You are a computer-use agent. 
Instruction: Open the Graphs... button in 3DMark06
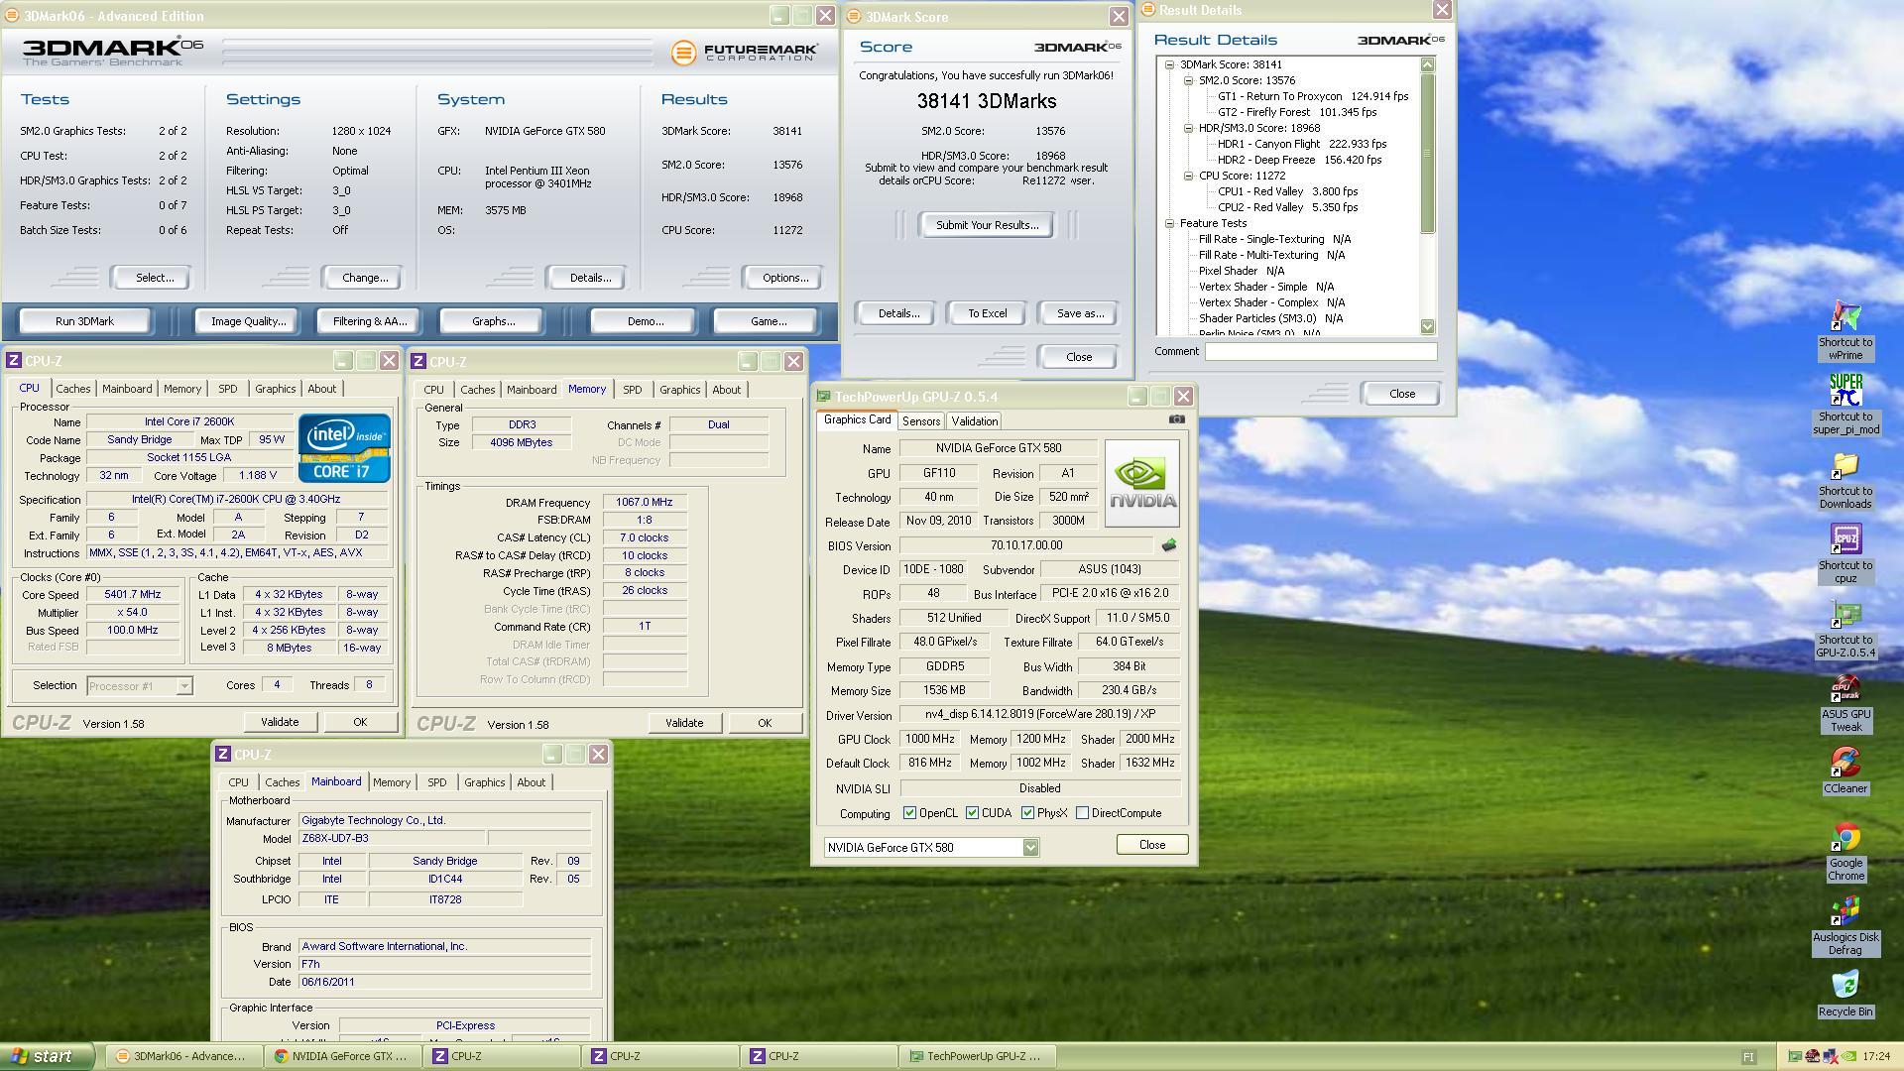(493, 321)
